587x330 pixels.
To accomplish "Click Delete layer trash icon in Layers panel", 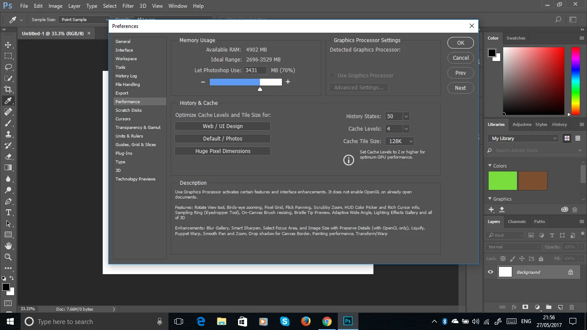I will coord(572,307).
